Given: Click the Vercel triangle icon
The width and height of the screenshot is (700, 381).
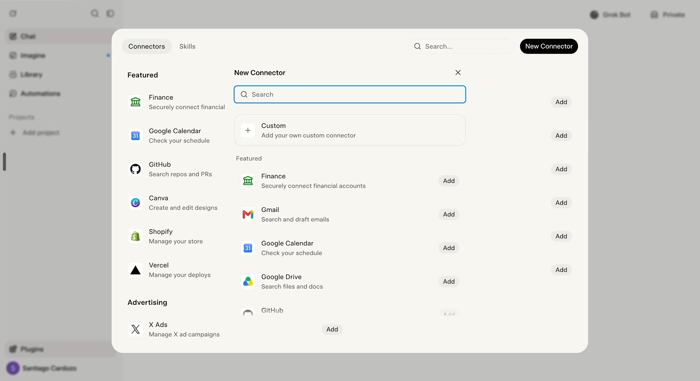Looking at the screenshot, I should [135, 270].
